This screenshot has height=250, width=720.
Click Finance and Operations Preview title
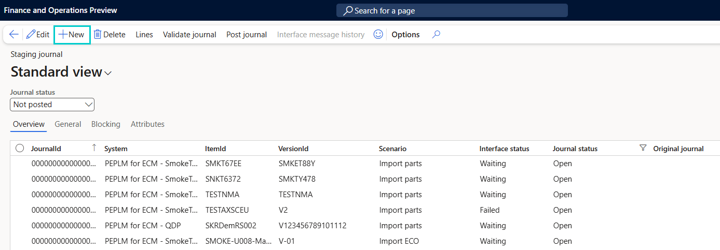click(x=61, y=10)
